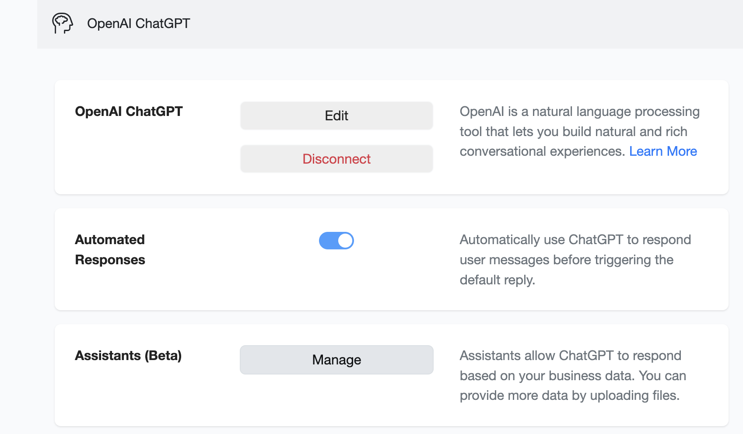Screen dimensions: 743x434
Task: Click blank area under the Automated Responses toggle
Action: (x=336, y=284)
